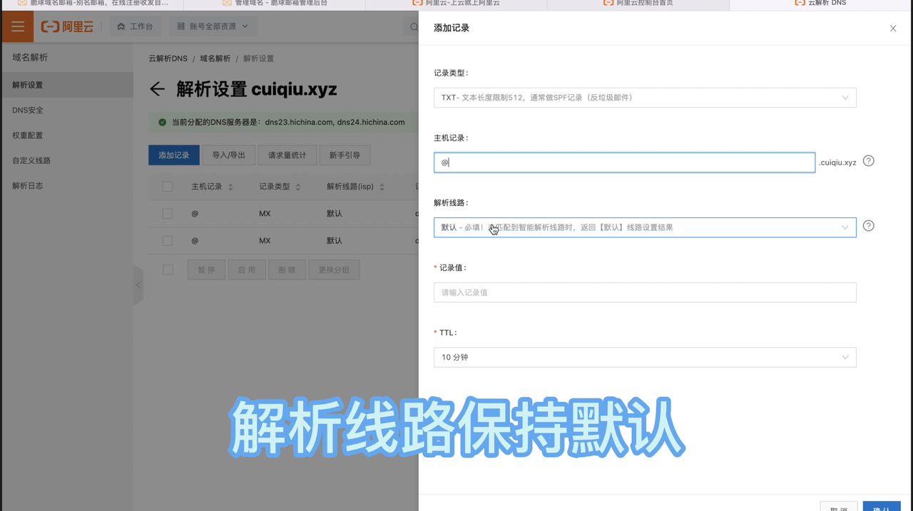Select 解析设置 in the sidebar
The height and width of the screenshot is (511, 913).
click(x=67, y=85)
